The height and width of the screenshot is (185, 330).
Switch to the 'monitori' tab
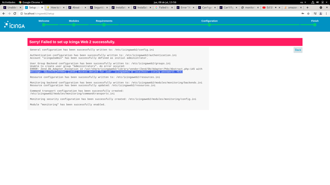pyautogui.click(x=249, y=7)
